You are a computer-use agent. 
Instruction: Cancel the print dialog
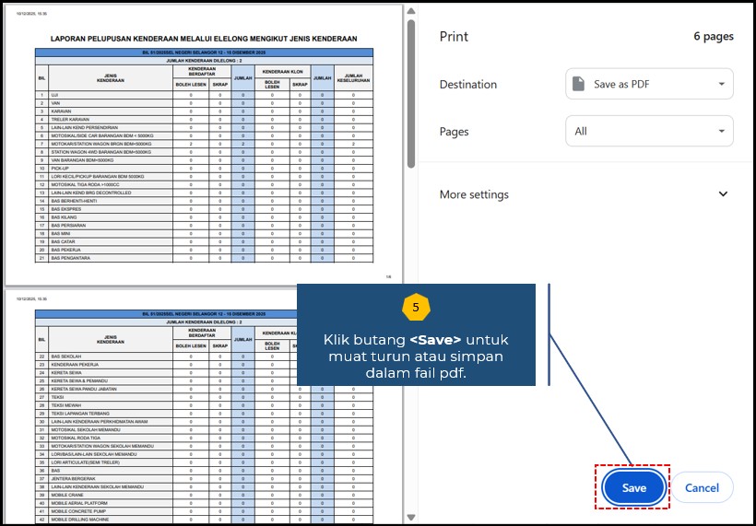(702, 487)
